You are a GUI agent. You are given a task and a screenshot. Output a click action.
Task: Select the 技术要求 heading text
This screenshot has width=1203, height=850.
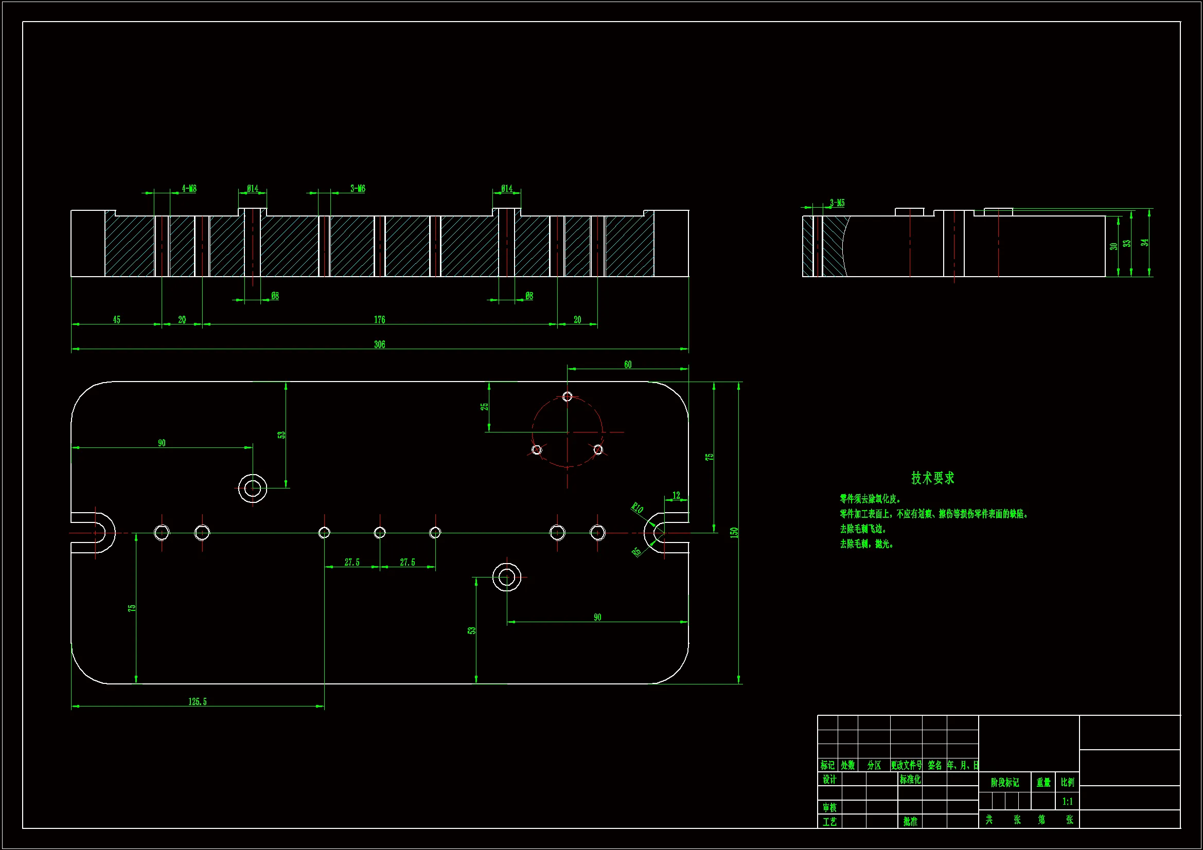932,478
